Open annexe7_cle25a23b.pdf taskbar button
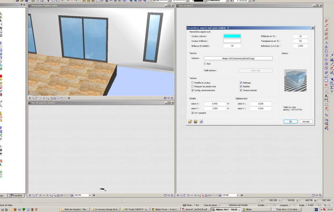334x212 pixels. click(196, 209)
